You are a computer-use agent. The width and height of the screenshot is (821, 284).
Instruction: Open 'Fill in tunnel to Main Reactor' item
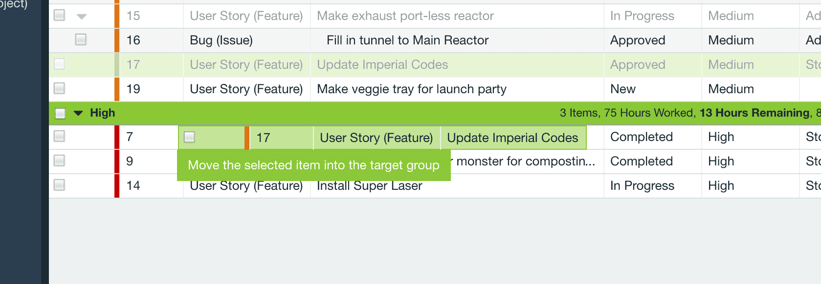coord(407,41)
